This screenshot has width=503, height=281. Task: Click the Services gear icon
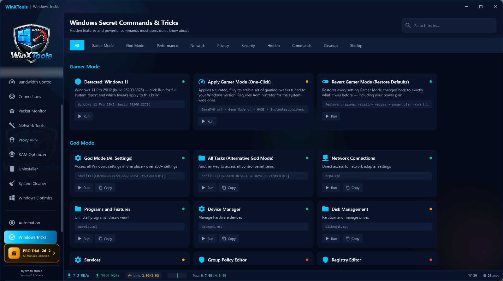click(x=78, y=260)
